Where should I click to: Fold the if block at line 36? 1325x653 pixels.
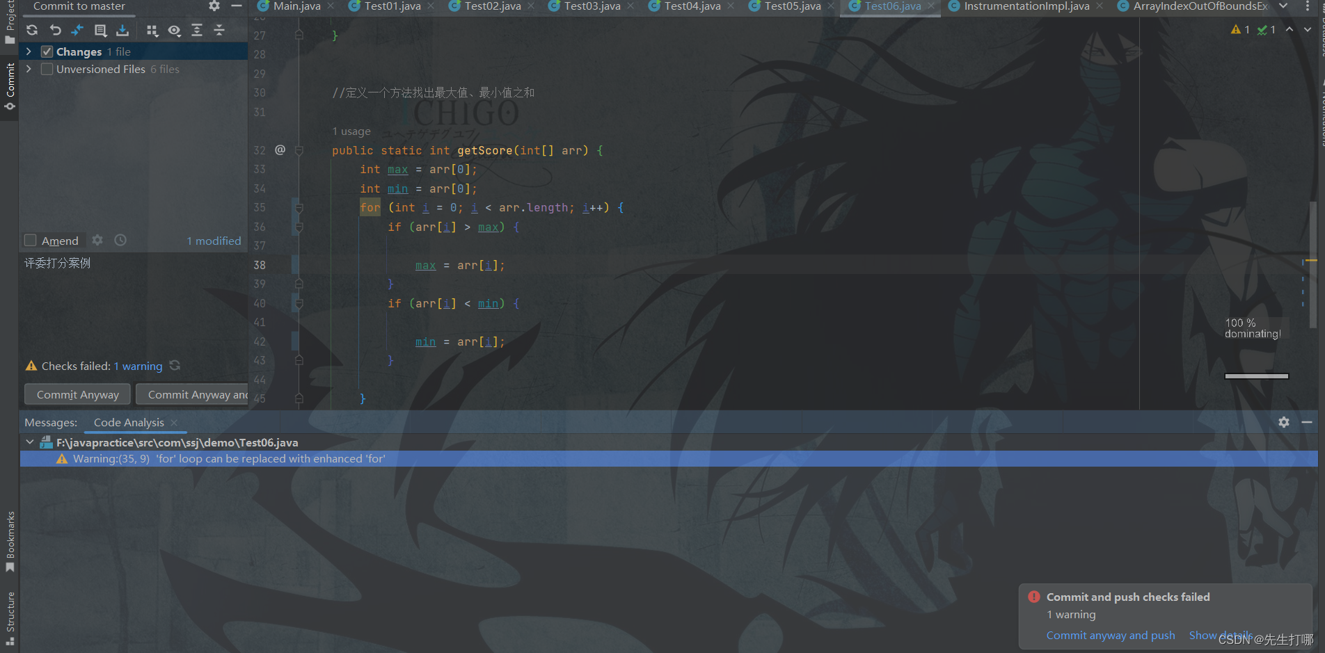point(299,227)
